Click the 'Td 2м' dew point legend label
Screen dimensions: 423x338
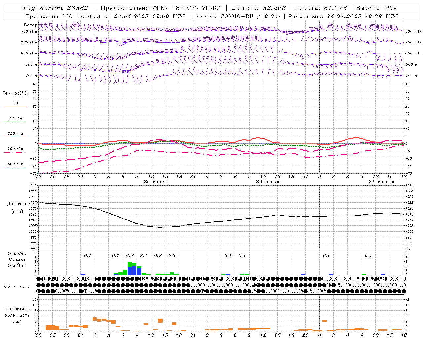coord(15,118)
